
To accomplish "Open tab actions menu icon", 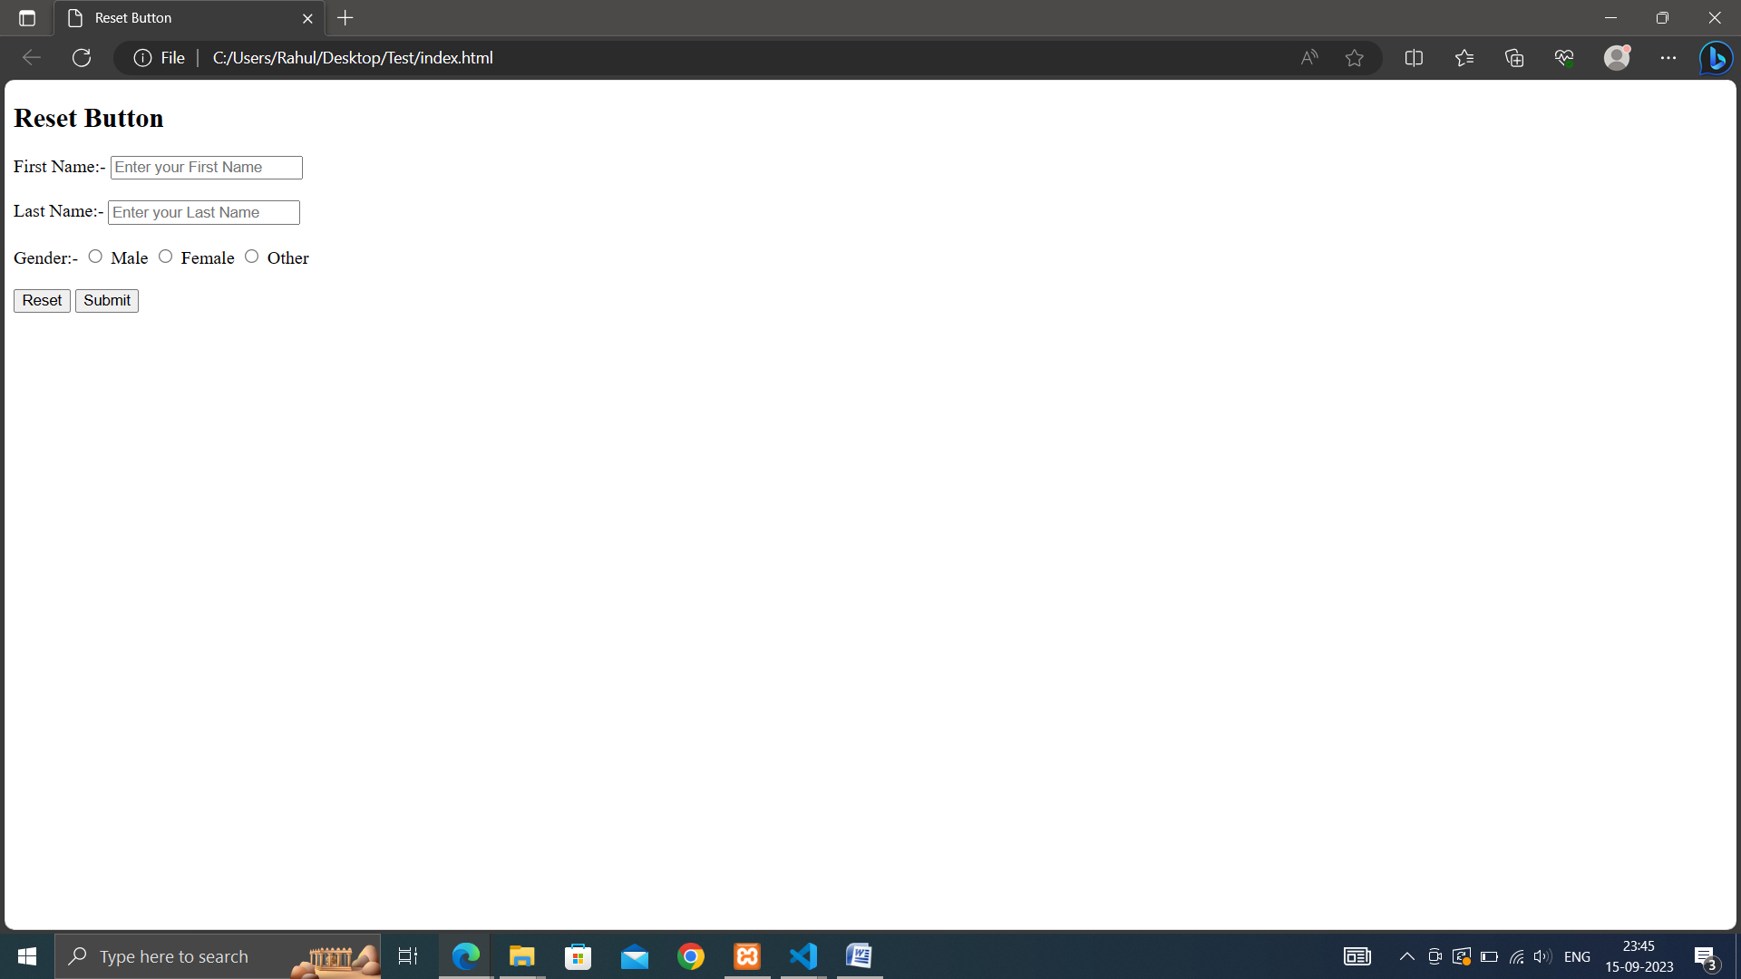I will coord(27,18).
